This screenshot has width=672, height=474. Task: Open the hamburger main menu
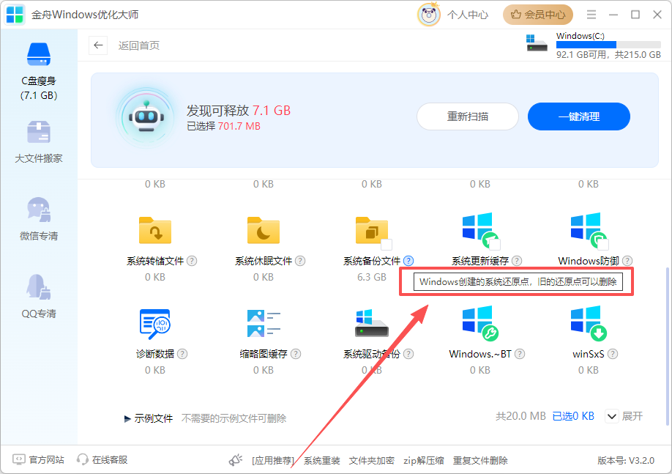(591, 15)
